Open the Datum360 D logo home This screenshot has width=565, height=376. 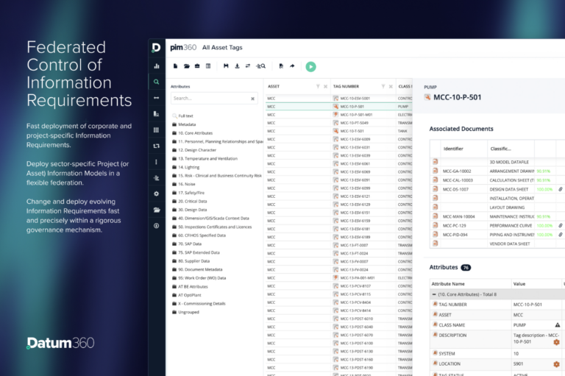[x=156, y=48]
